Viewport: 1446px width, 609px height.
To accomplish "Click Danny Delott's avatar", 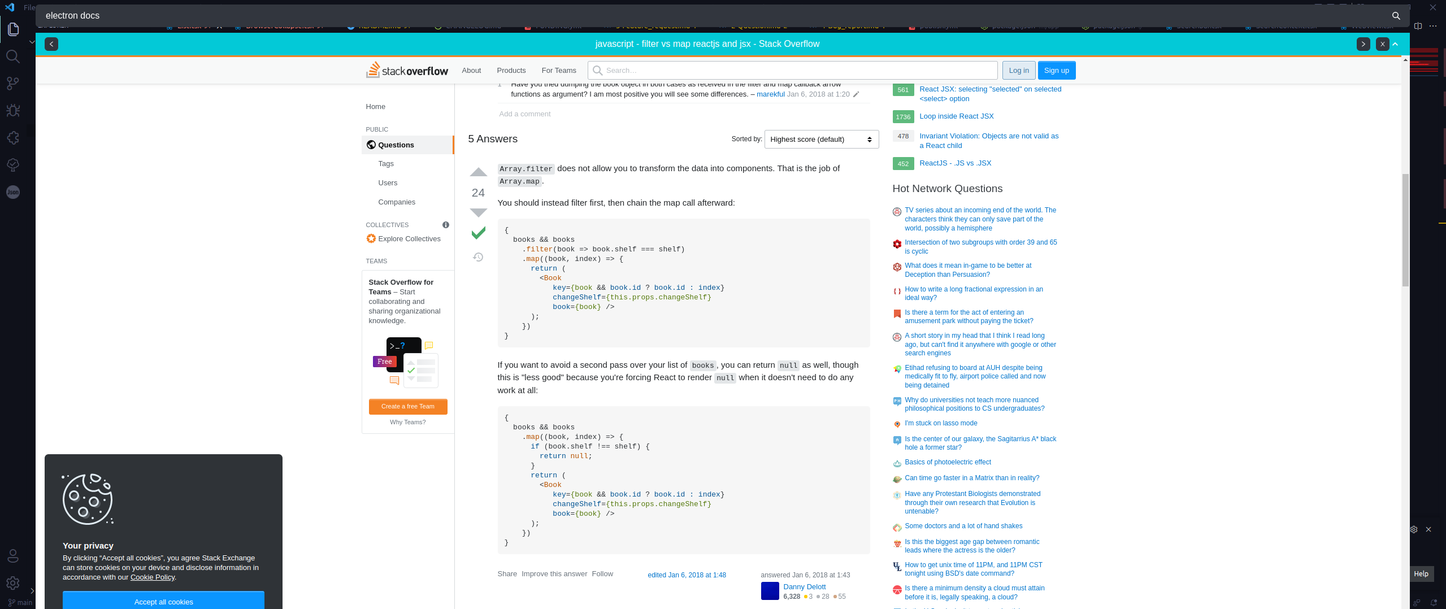I will [770, 591].
